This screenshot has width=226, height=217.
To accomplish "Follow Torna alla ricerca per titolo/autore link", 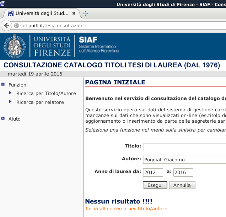I will [126, 209].
